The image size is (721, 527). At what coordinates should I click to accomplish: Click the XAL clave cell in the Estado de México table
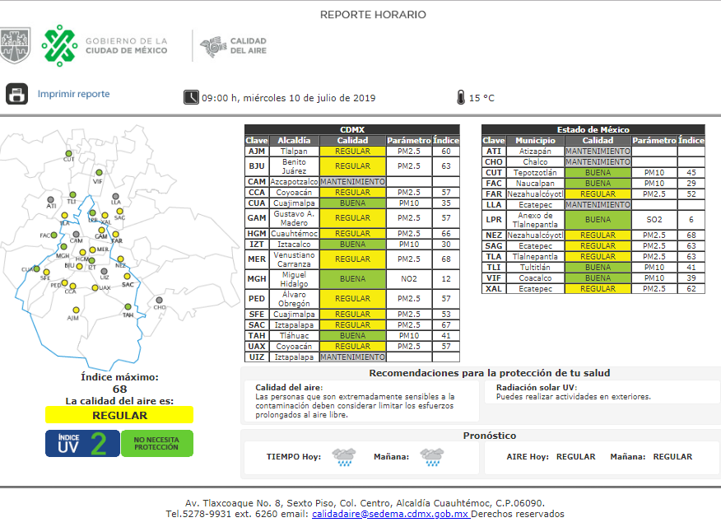(x=494, y=289)
